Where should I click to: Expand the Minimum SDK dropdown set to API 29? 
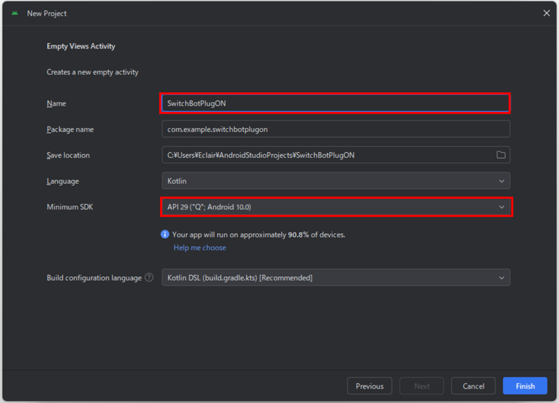point(335,207)
